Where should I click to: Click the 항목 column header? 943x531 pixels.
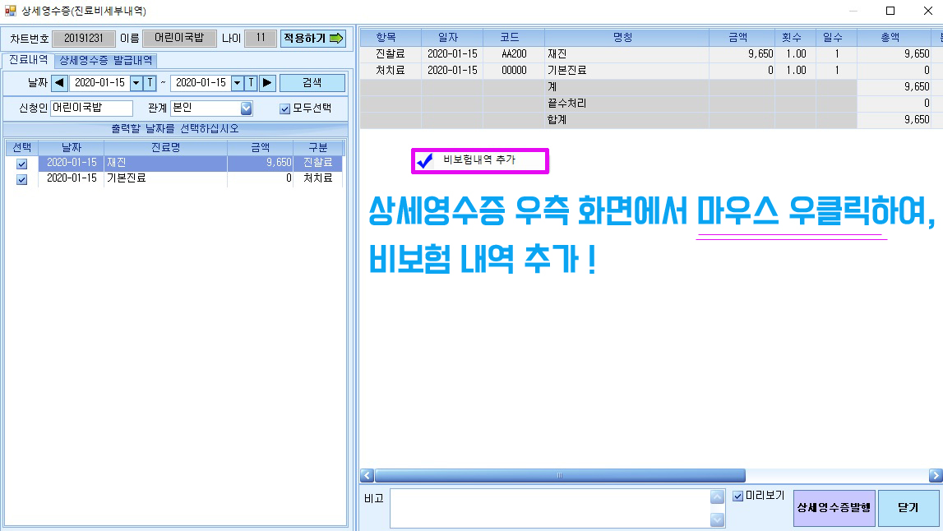[391, 37]
